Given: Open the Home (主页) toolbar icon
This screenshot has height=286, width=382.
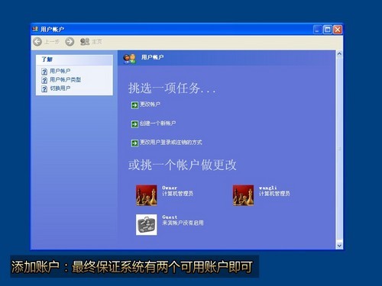Looking at the screenshot, I should coord(85,42).
